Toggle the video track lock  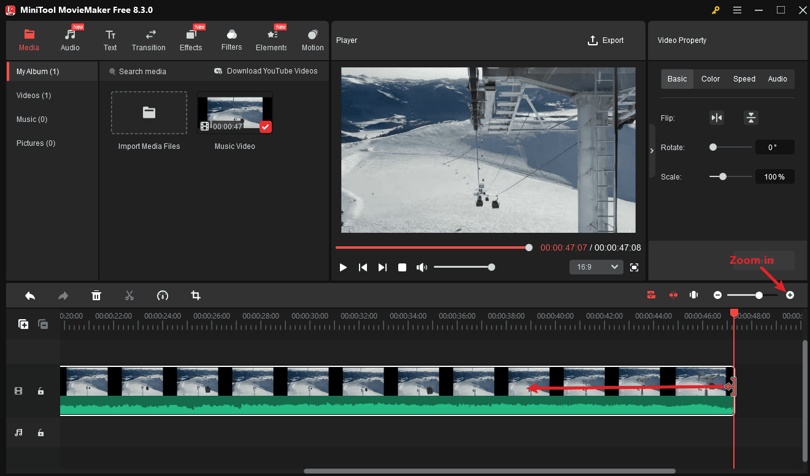point(40,391)
